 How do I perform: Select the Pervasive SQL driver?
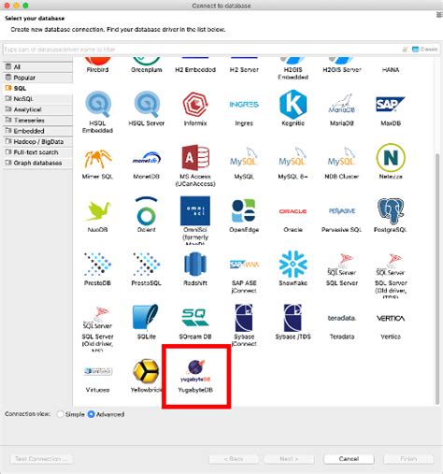(x=342, y=219)
